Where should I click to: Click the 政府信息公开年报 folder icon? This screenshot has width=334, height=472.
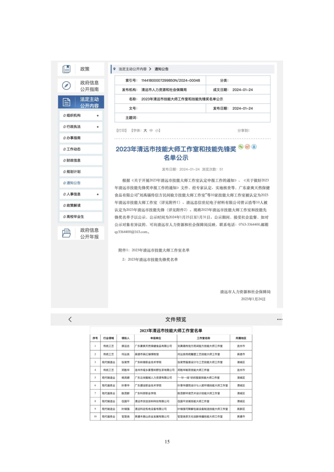(66, 233)
